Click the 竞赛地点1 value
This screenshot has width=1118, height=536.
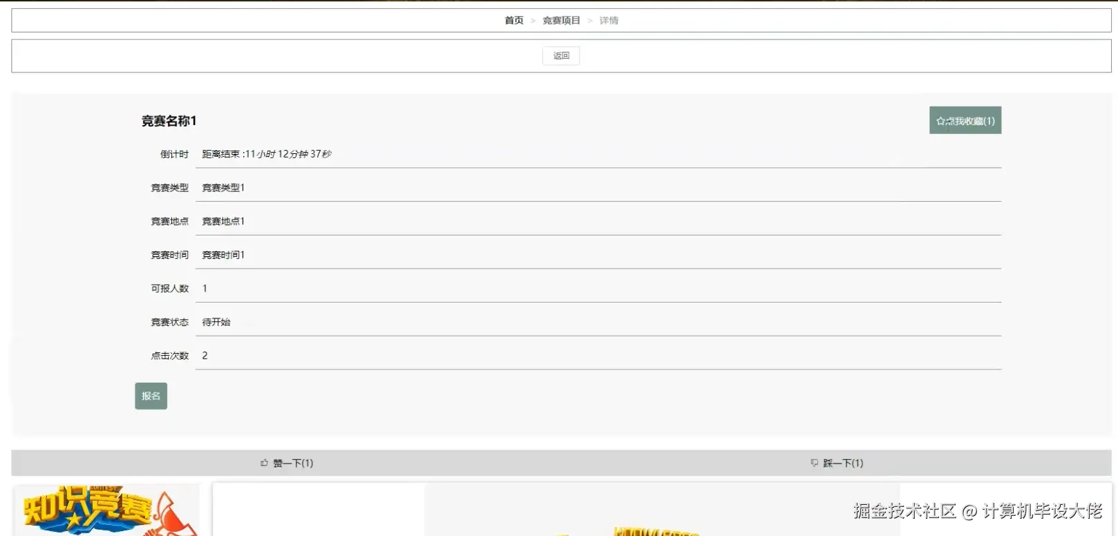223,221
